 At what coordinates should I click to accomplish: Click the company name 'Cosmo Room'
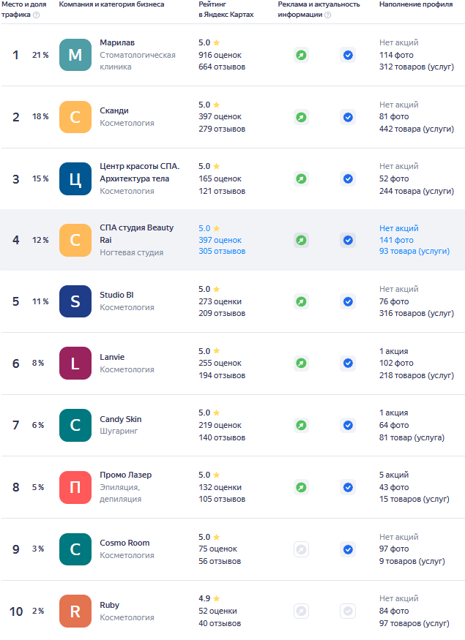click(124, 543)
